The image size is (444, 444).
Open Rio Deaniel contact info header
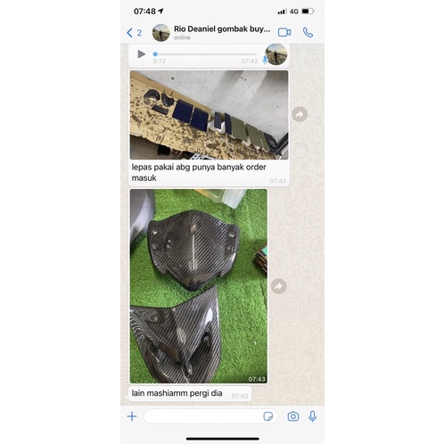click(222, 32)
